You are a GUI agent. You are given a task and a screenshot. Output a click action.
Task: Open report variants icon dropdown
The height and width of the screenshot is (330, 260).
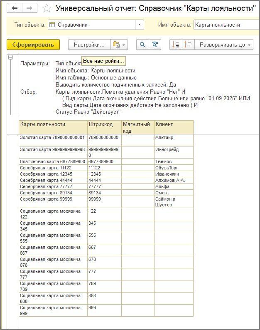119,45
